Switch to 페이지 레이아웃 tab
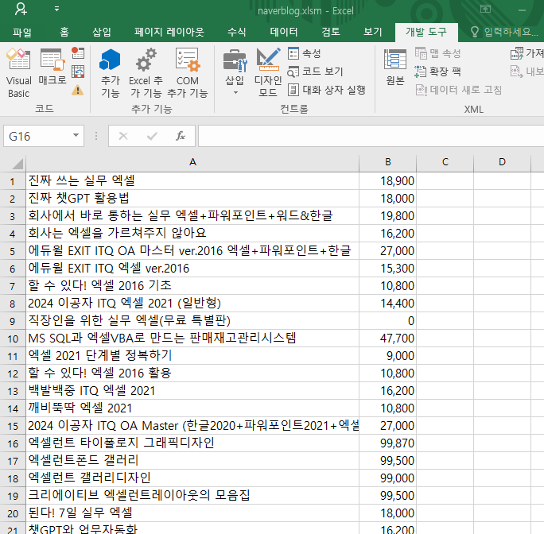 [169, 33]
